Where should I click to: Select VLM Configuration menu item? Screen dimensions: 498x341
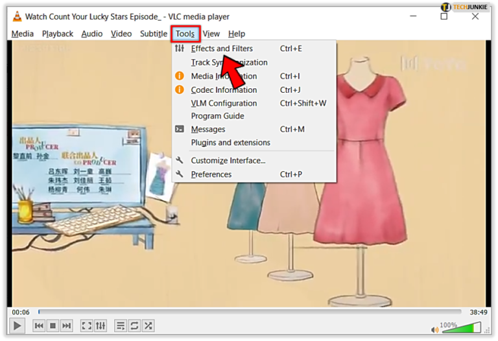click(x=254, y=103)
